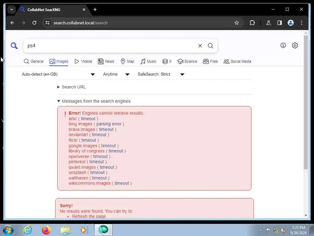314x236 pixels.
Task: Open Chrome three-dot menu
Action: coord(302,23)
